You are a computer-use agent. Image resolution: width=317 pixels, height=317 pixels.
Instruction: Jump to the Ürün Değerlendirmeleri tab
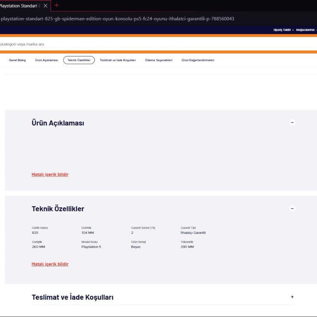click(198, 60)
